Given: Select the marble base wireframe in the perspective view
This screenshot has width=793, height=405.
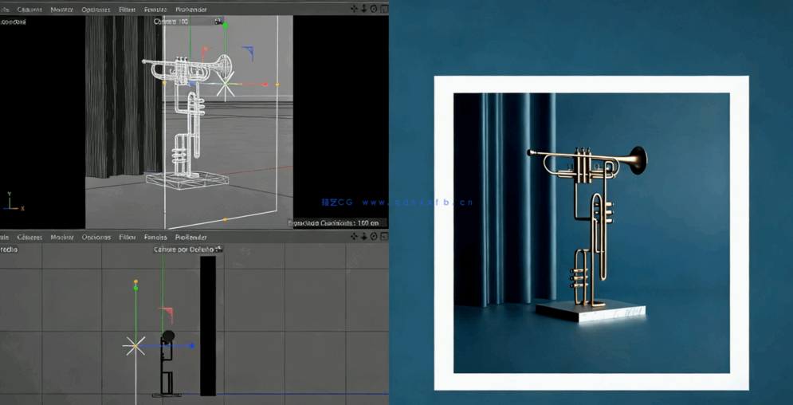Looking at the screenshot, I should [187, 180].
